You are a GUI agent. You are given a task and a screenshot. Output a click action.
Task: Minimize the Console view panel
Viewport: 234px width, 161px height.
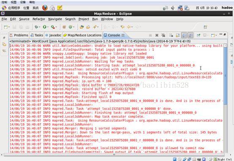(x=221, y=34)
